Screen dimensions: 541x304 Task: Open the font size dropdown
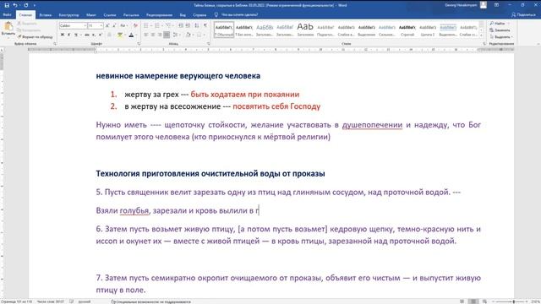click(101, 26)
